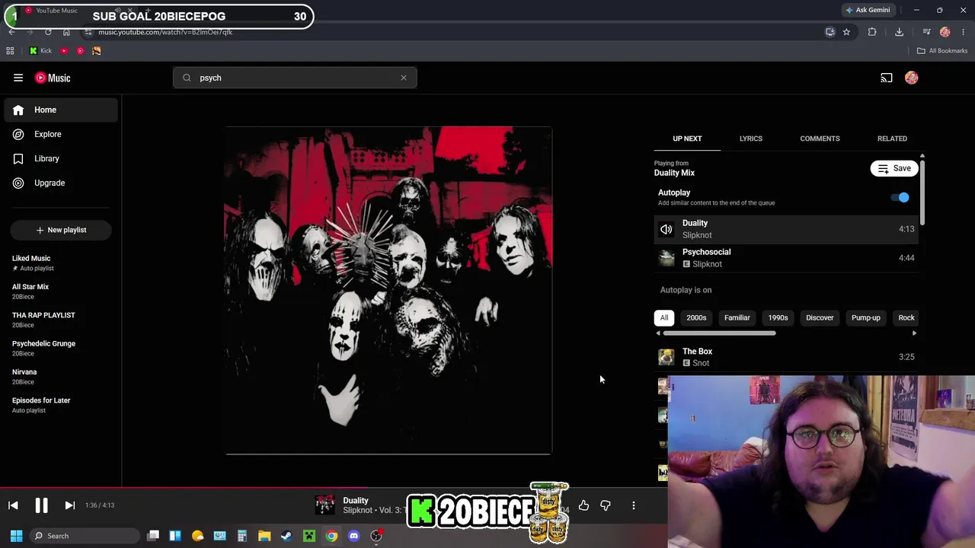
Task: Click the Ask Gemini button
Action: [868, 10]
